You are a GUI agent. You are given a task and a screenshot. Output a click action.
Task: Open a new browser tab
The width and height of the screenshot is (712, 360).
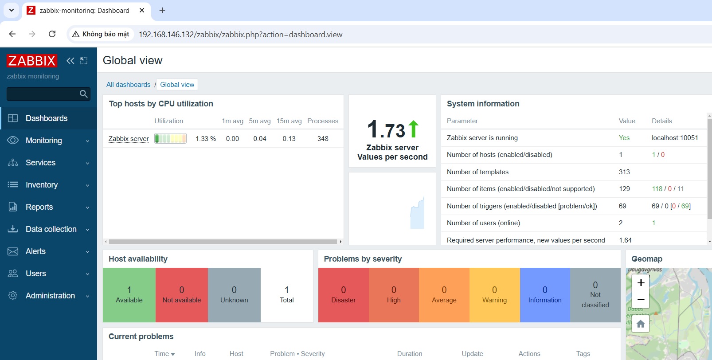tap(162, 10)
